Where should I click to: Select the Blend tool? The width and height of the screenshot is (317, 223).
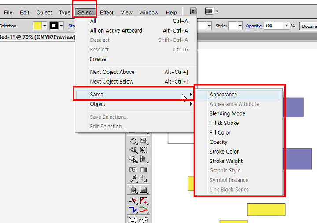click(144, 179)
